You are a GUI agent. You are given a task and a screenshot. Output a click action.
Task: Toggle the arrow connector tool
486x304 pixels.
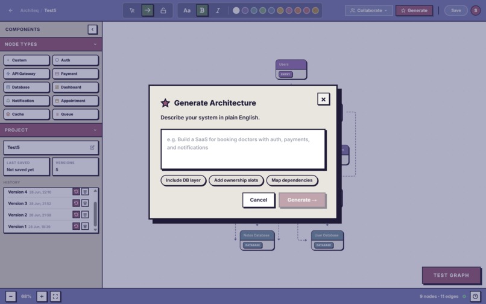click(148, 10)
